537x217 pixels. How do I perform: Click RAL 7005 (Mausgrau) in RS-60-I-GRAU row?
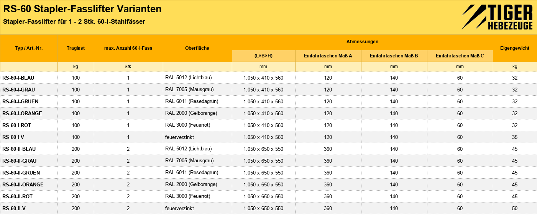(189, 90)
